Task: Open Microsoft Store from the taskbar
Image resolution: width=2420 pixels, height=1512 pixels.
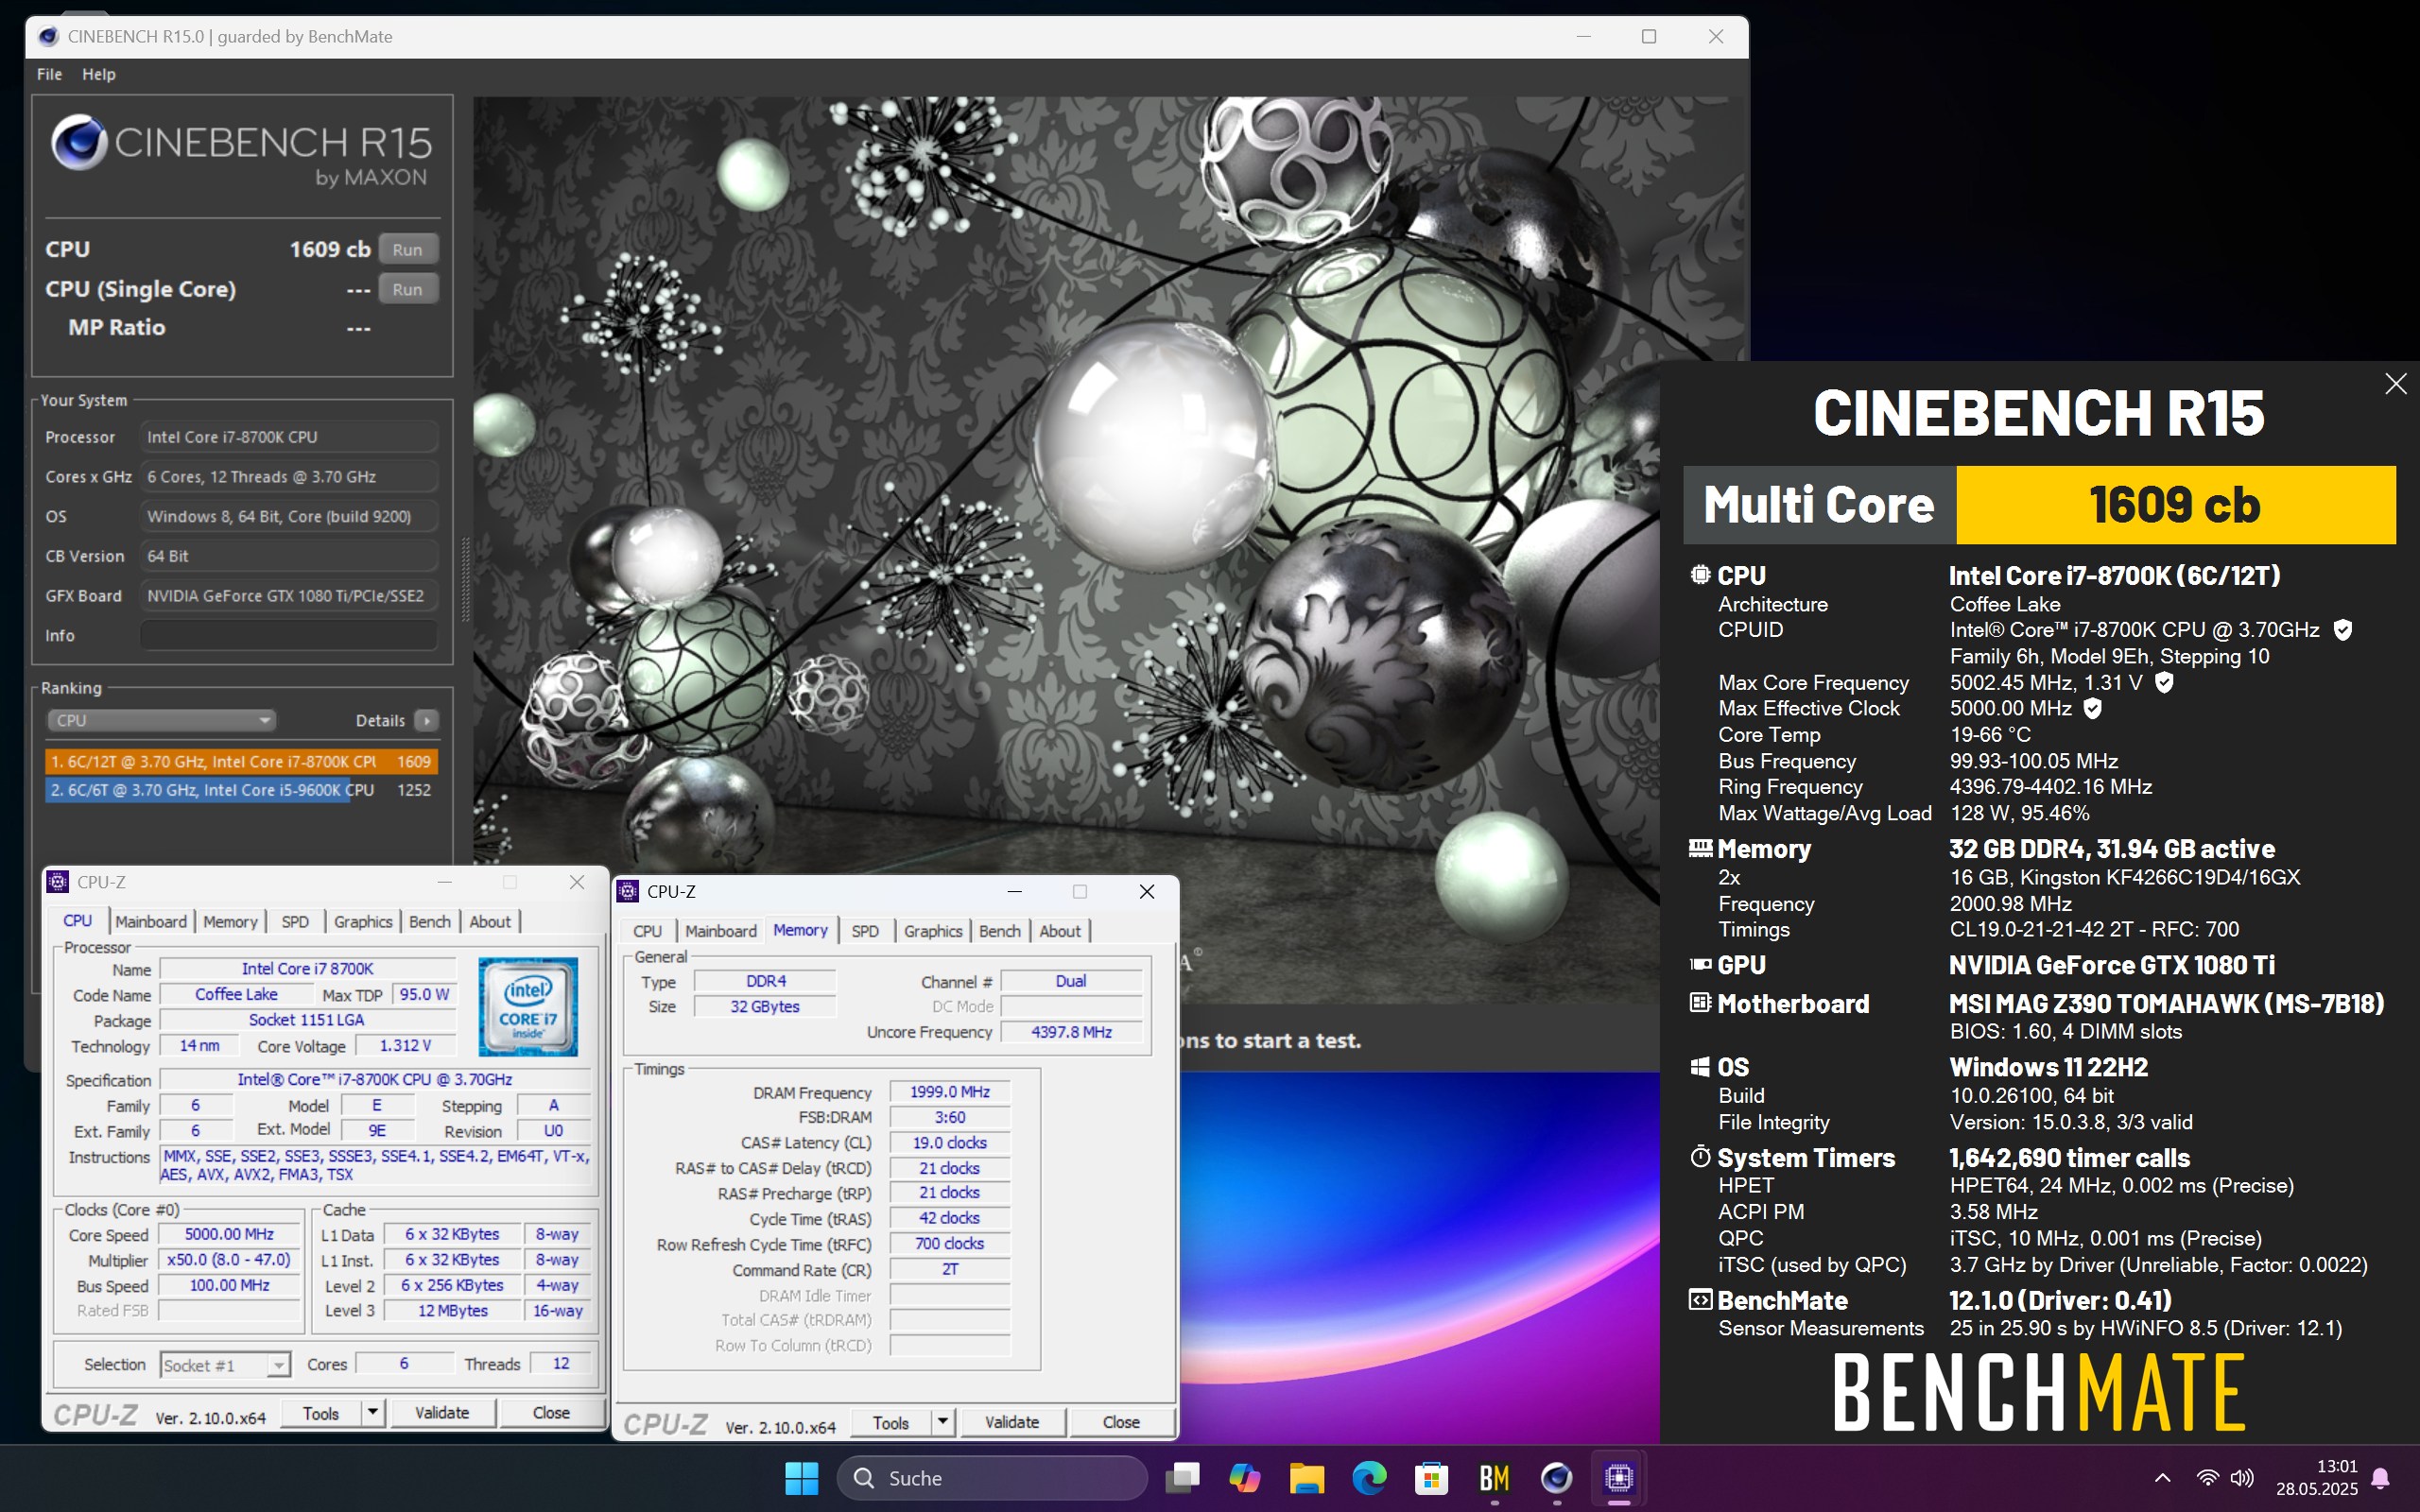Action: click(x=1432, y=1477)
